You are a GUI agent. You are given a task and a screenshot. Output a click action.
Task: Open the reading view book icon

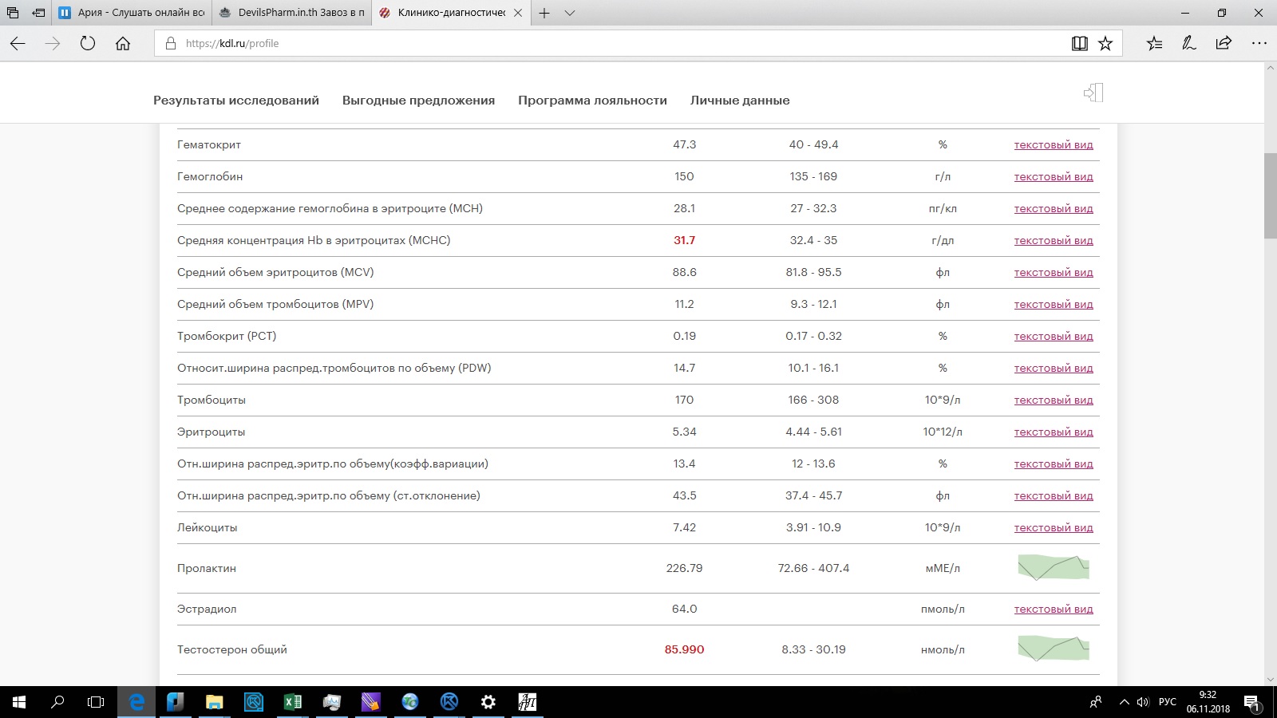coord(1079,44)
